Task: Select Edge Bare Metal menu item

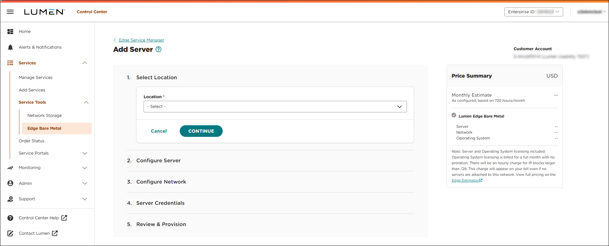Action: (x=57, y=128)
